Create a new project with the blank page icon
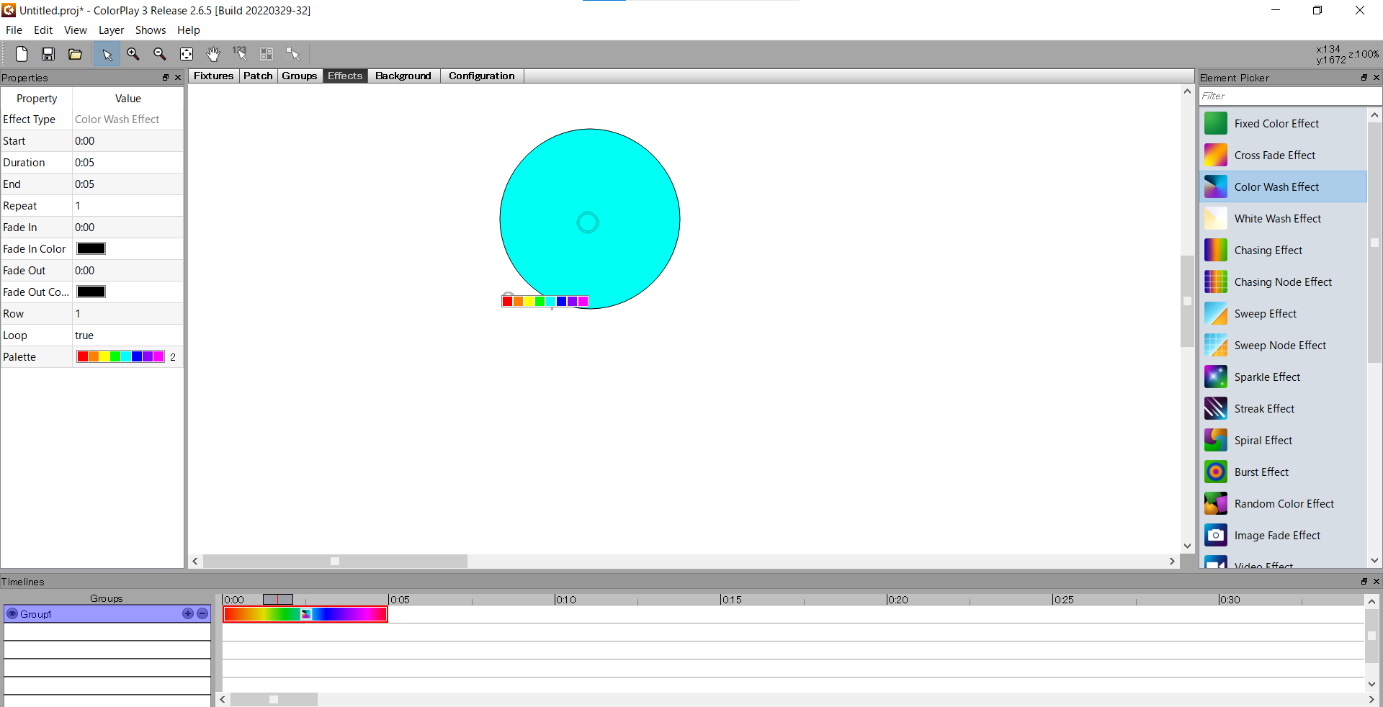Screen dimensions: 1383x707 coord(22,54)
